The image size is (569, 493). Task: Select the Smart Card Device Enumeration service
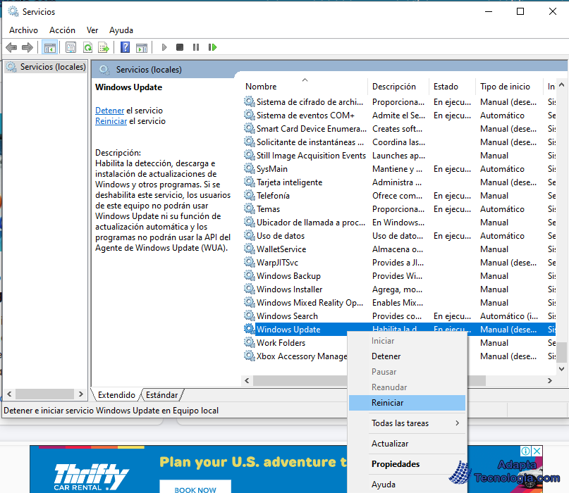pos(399,129)
